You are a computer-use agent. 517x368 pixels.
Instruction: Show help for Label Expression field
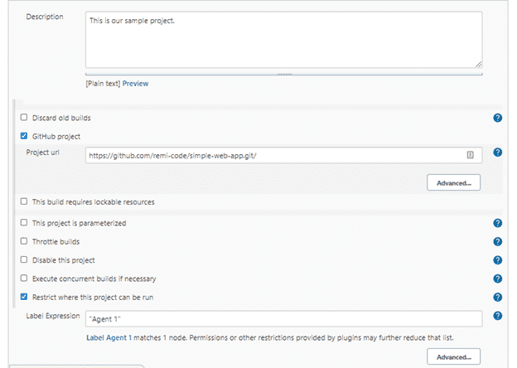498,316
